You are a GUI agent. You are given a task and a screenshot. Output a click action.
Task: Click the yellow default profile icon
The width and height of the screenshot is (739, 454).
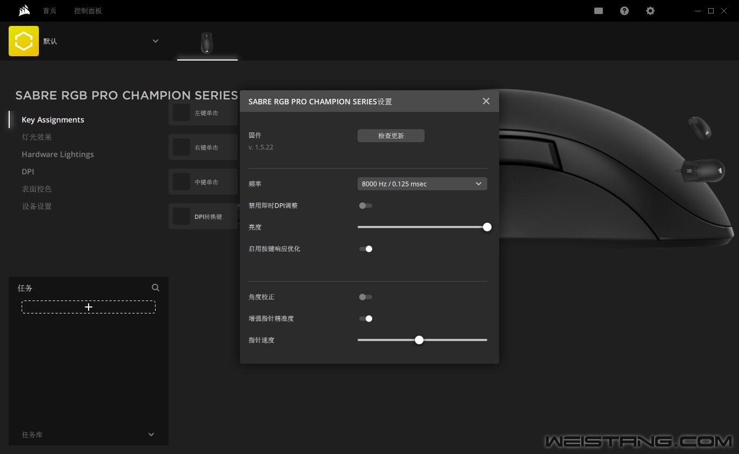pos(24,41)
